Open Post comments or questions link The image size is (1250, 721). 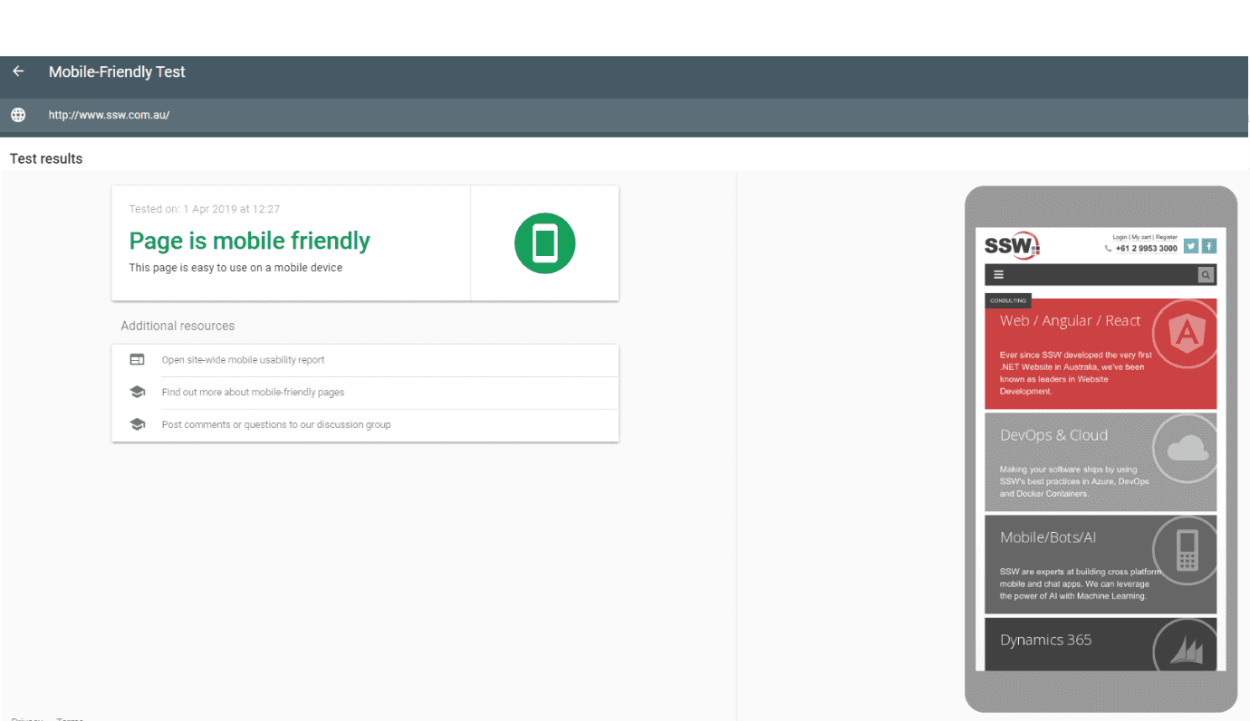[276, 424]
